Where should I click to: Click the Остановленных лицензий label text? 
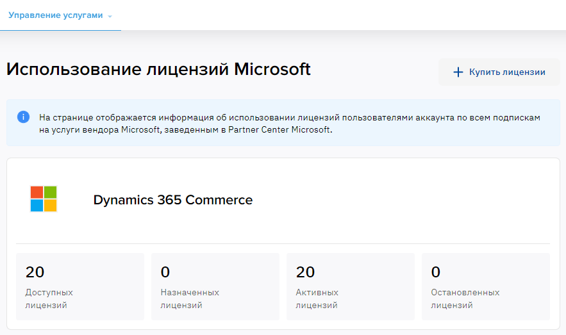click(465, 298)
